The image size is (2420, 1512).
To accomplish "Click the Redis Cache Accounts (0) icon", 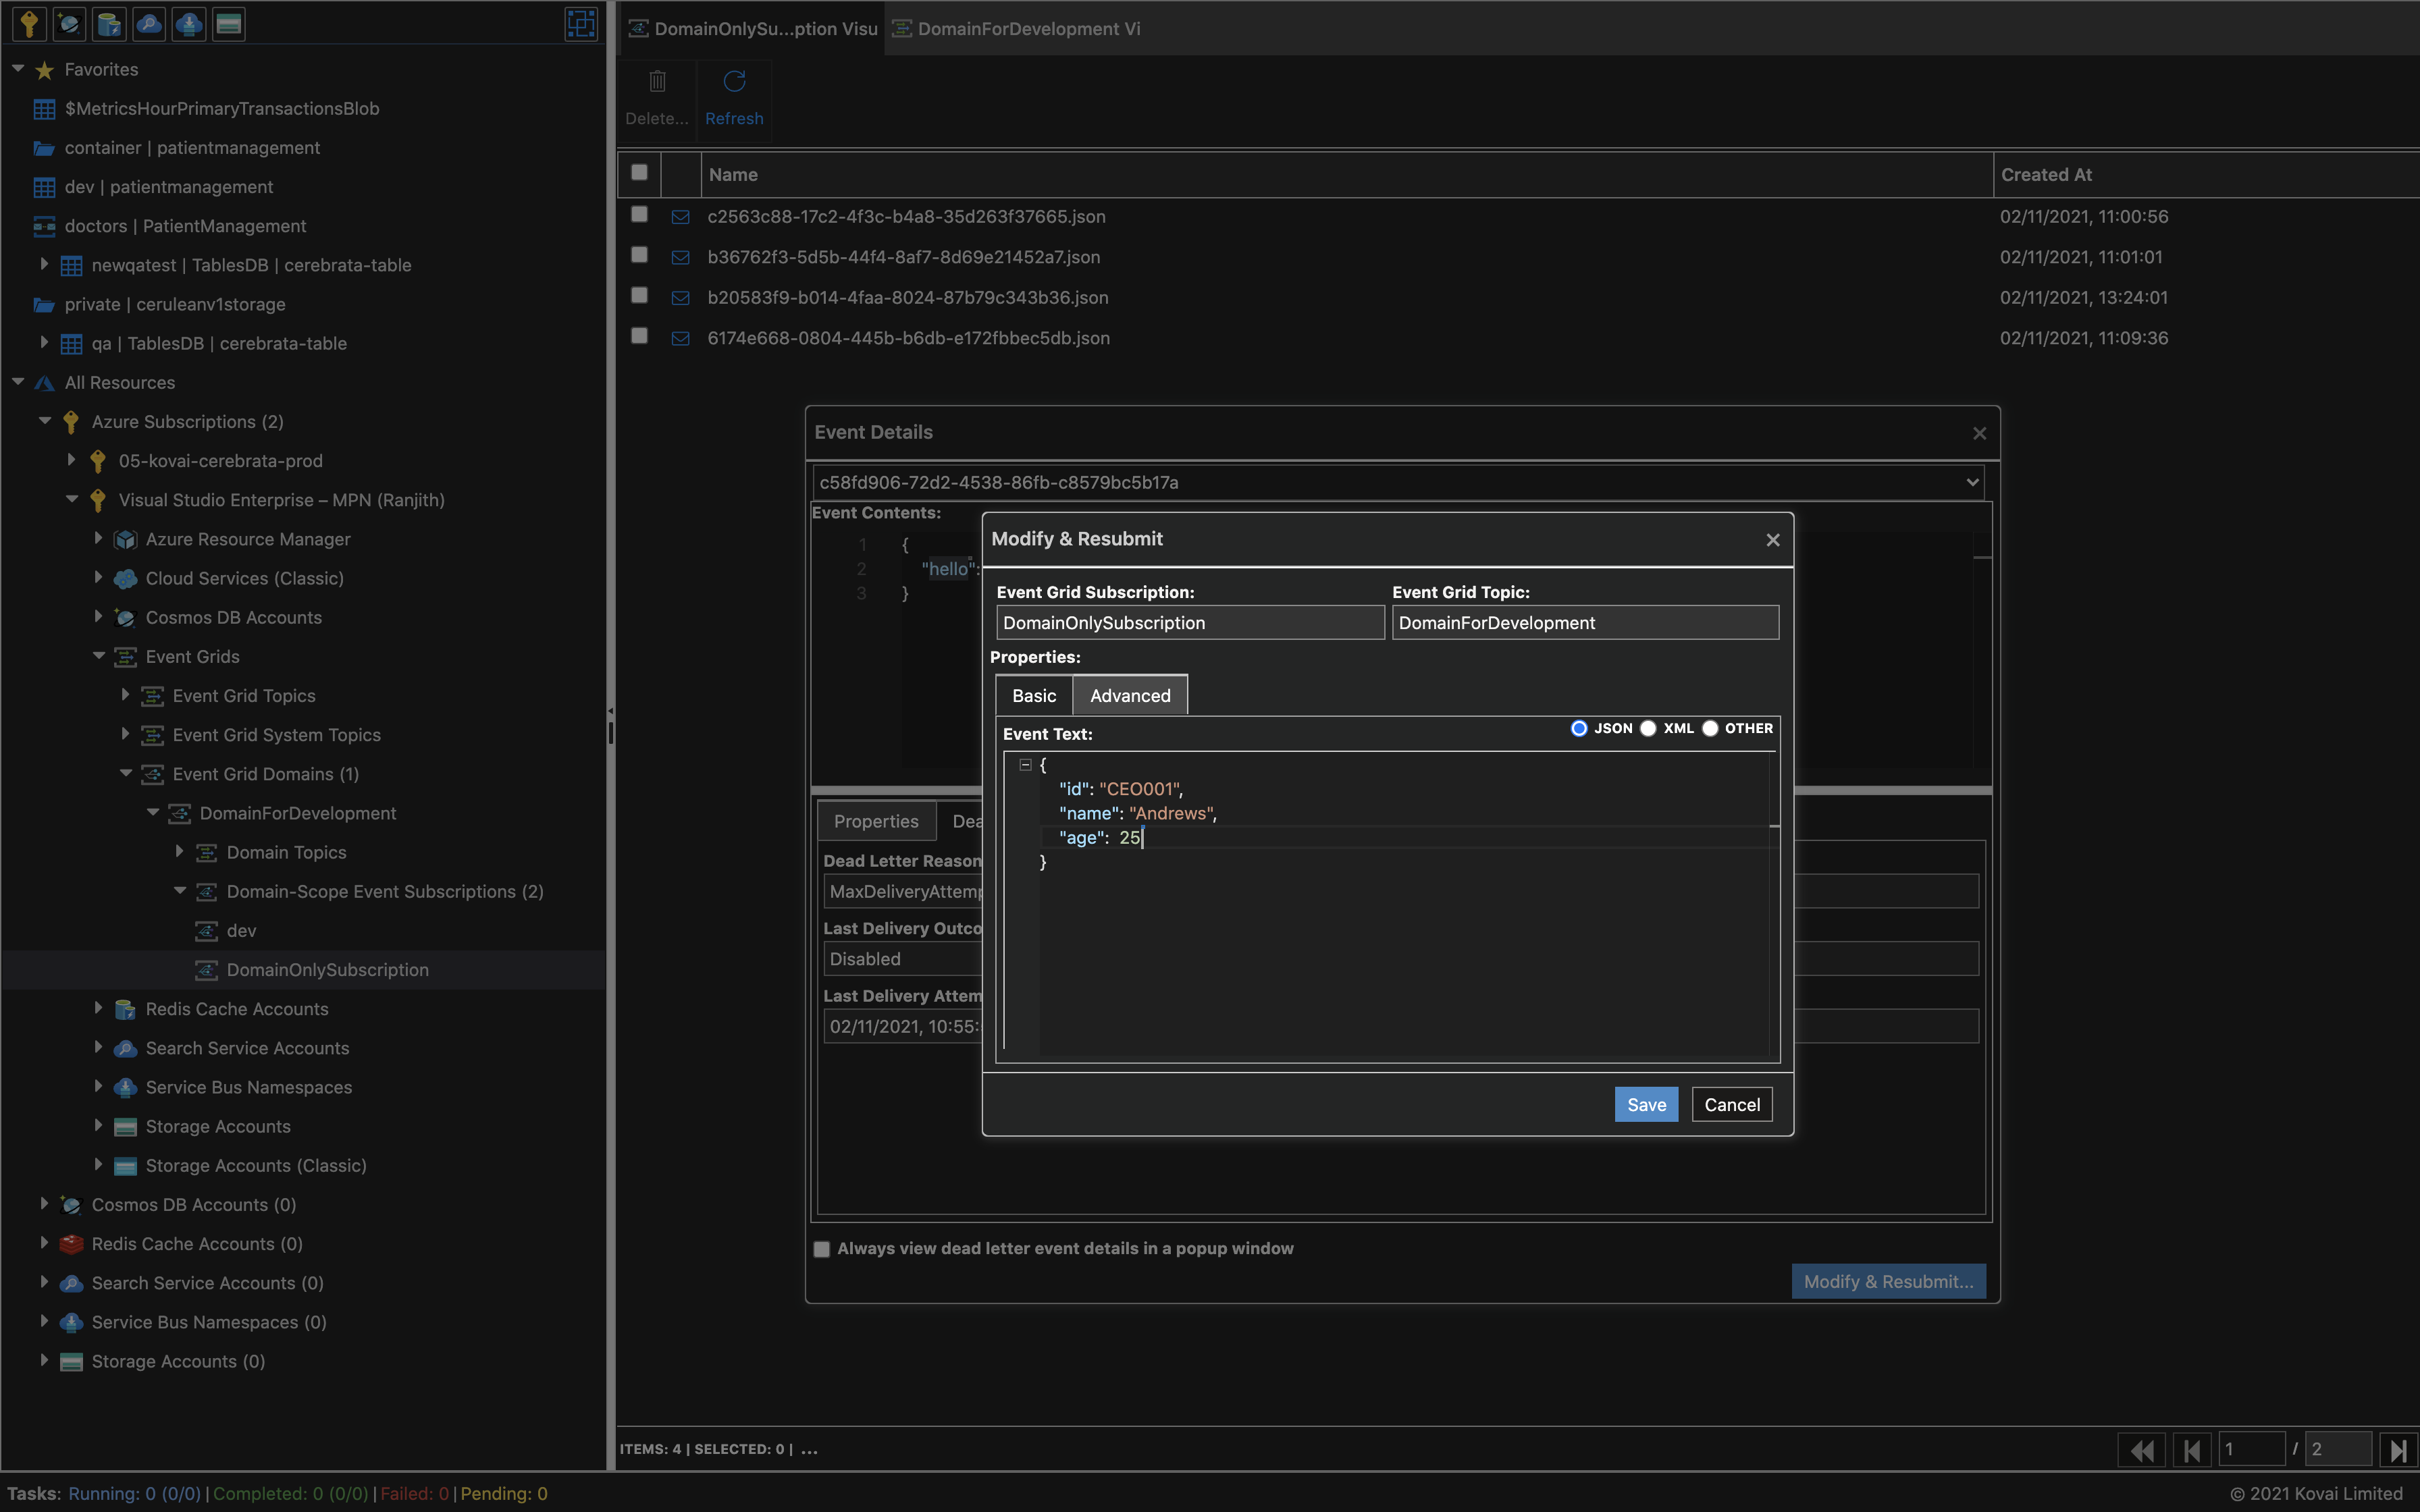I will [x=71, y=1244].
